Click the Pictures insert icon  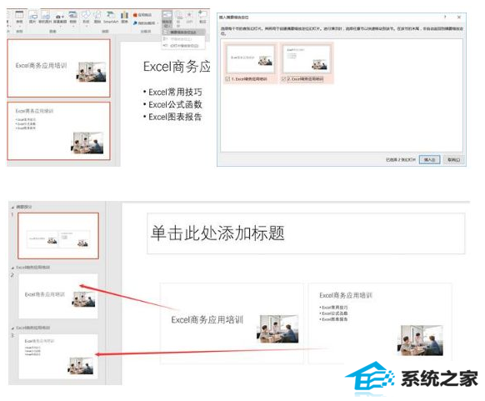(32, 17)
